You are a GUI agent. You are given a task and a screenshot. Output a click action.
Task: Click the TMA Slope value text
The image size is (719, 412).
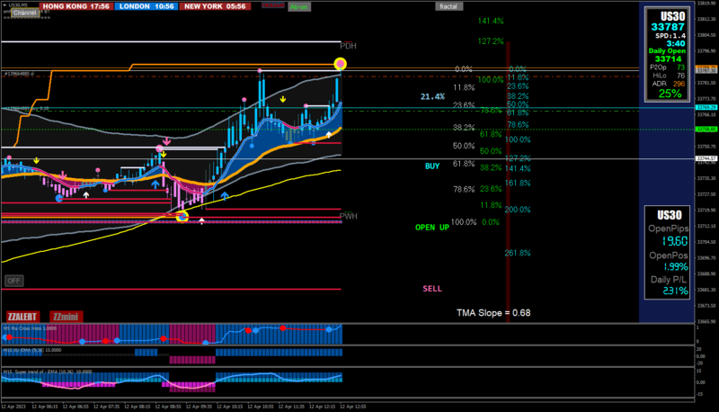tap(493, 313)
